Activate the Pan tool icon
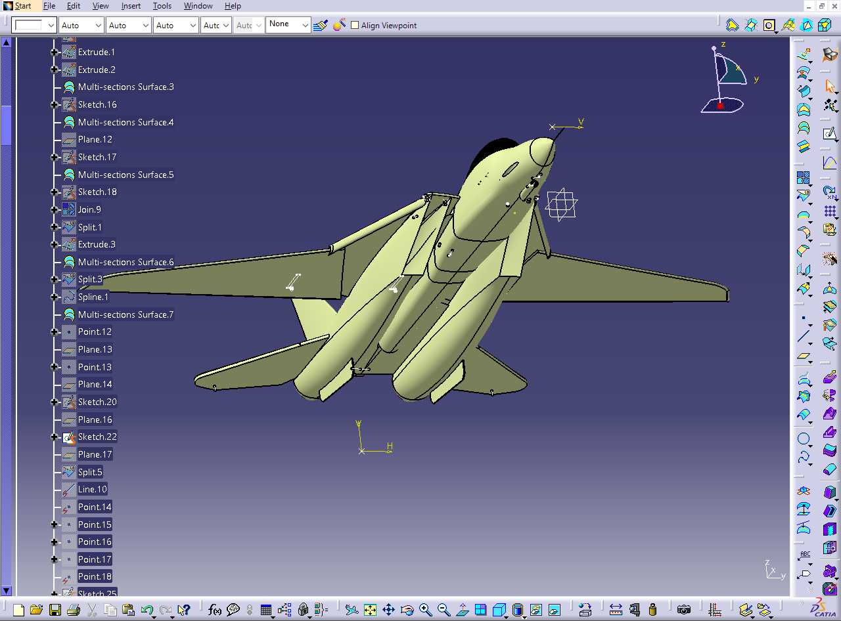The height and width of the screenshot is (621, 841). point(389,610)
